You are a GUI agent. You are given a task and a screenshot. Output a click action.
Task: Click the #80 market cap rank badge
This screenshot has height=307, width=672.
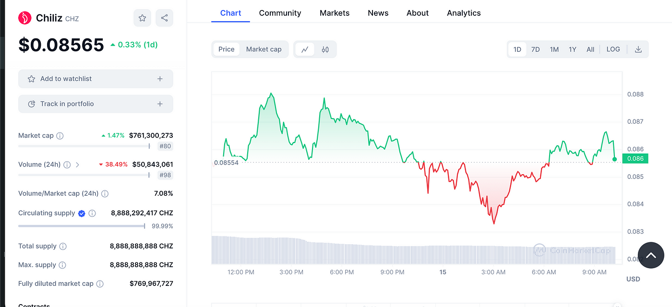coord(165,146)
